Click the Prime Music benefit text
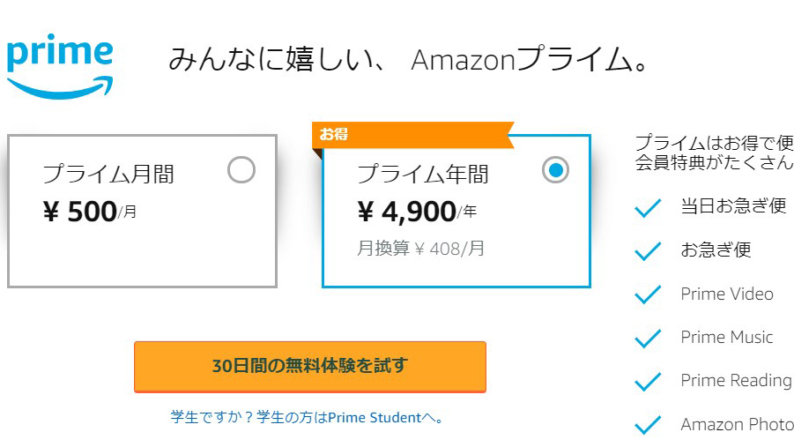The width and height of the screenshot is (794, 447). pos(726,338)
